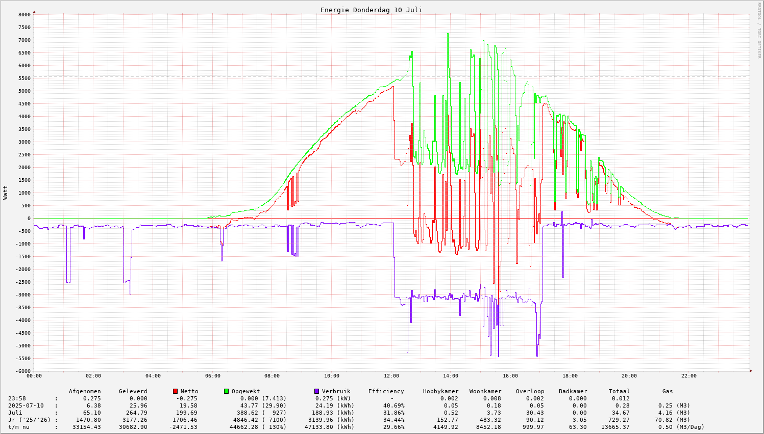Click the Totaal column header
Screen dimensions: 764x434
pos(619,391)
